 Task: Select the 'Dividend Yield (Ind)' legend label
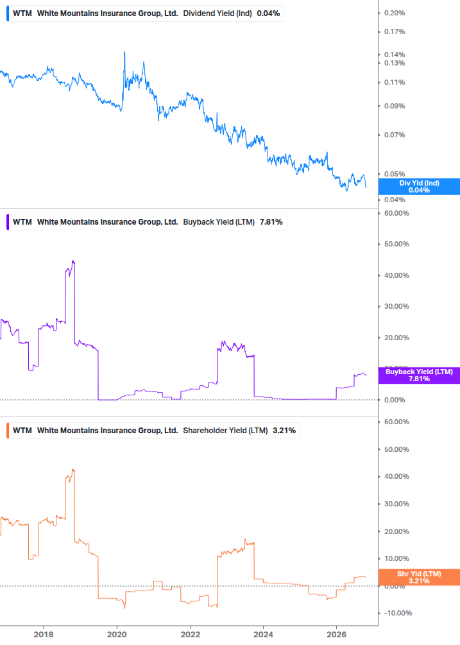217,13
